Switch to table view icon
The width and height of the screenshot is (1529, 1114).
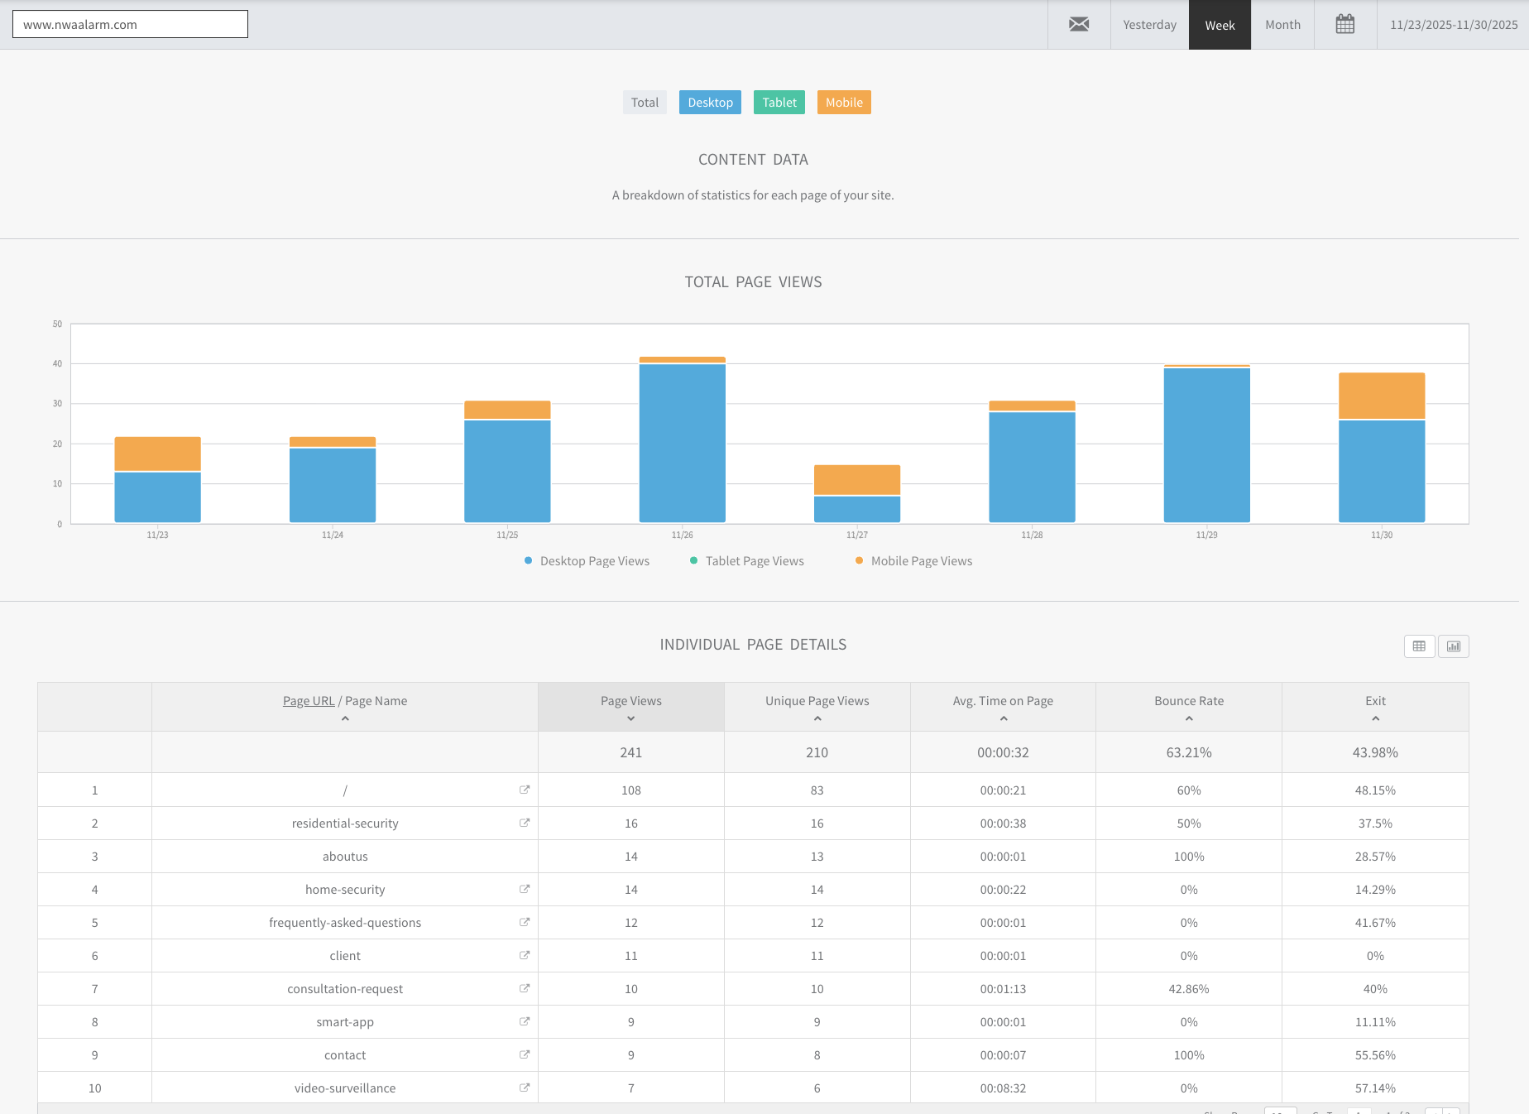1419,646
